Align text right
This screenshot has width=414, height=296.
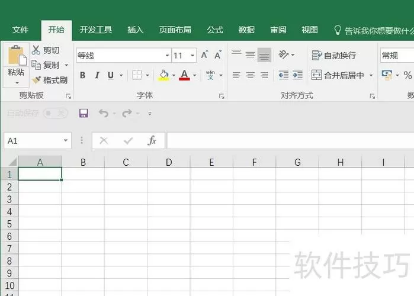click(264, 75)
